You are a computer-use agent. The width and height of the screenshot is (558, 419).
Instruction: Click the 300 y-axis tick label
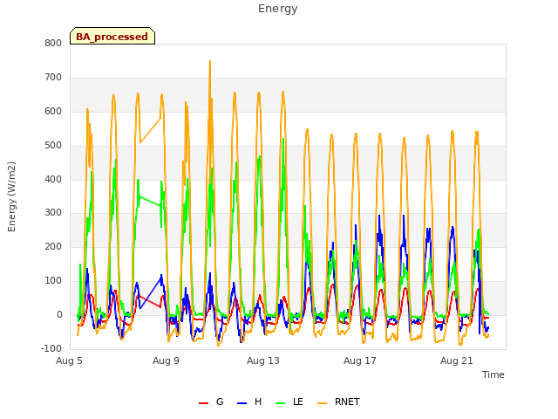pyautogui.click(x=53, y=213)
